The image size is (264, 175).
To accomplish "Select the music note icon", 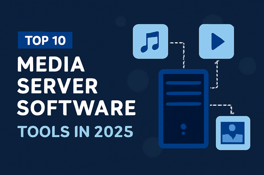I will [x=150, y=42].
